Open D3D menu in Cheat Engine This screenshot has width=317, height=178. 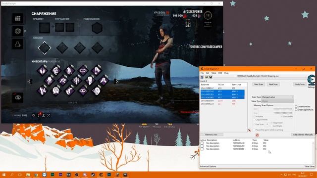pos(220,73)
